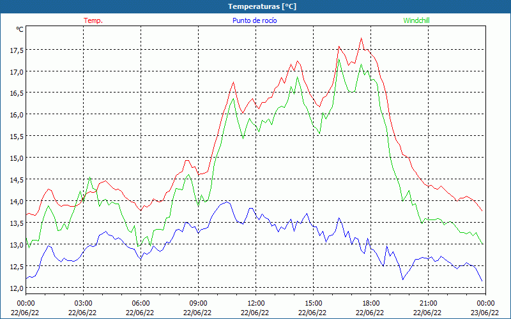This screenshot has width=511, height=319.
Task: Click the 16,5 y-axis value
Action: coord(17,93)
